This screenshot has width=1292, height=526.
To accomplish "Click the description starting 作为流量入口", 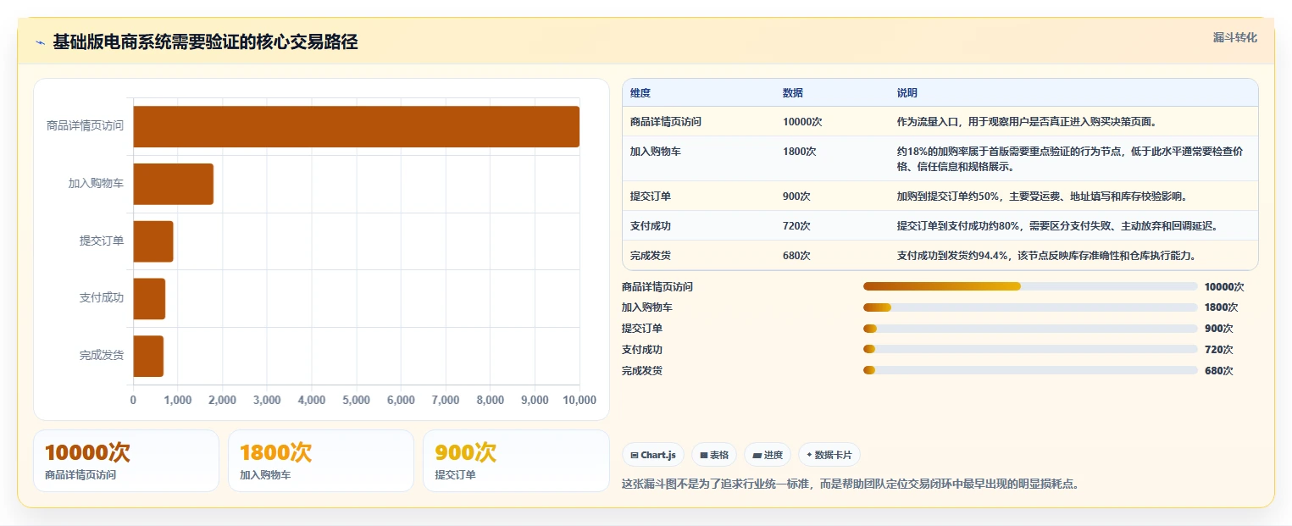I will point(1027,121).
